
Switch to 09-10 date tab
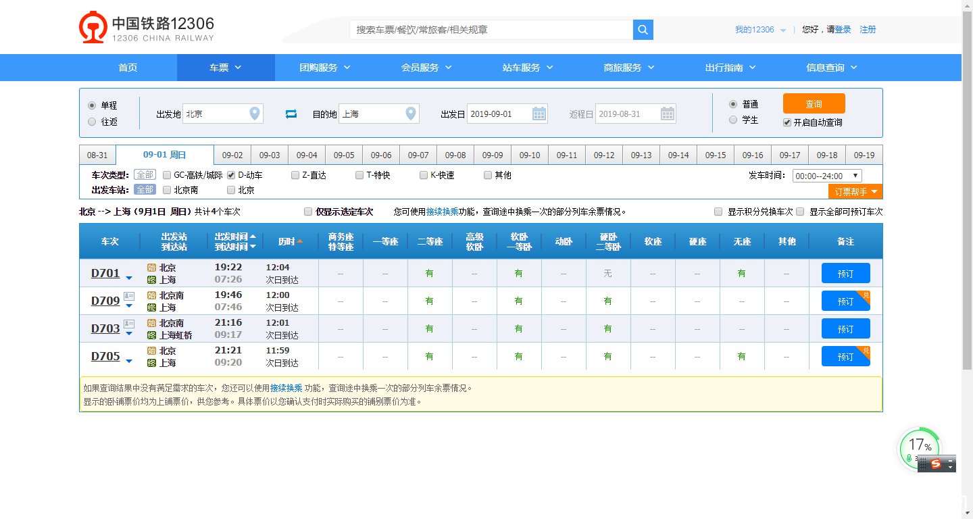coord(530,155)
